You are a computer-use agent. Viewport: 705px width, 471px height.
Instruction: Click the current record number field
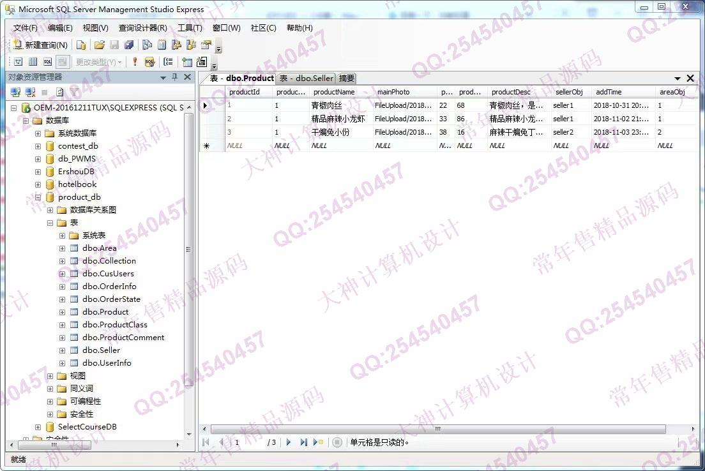click(248, 442)
